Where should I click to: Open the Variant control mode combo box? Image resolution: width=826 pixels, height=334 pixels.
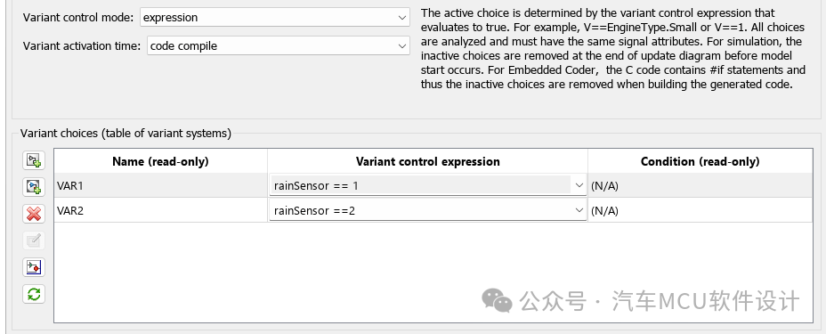pyautogui.click(x=274, y=18)
